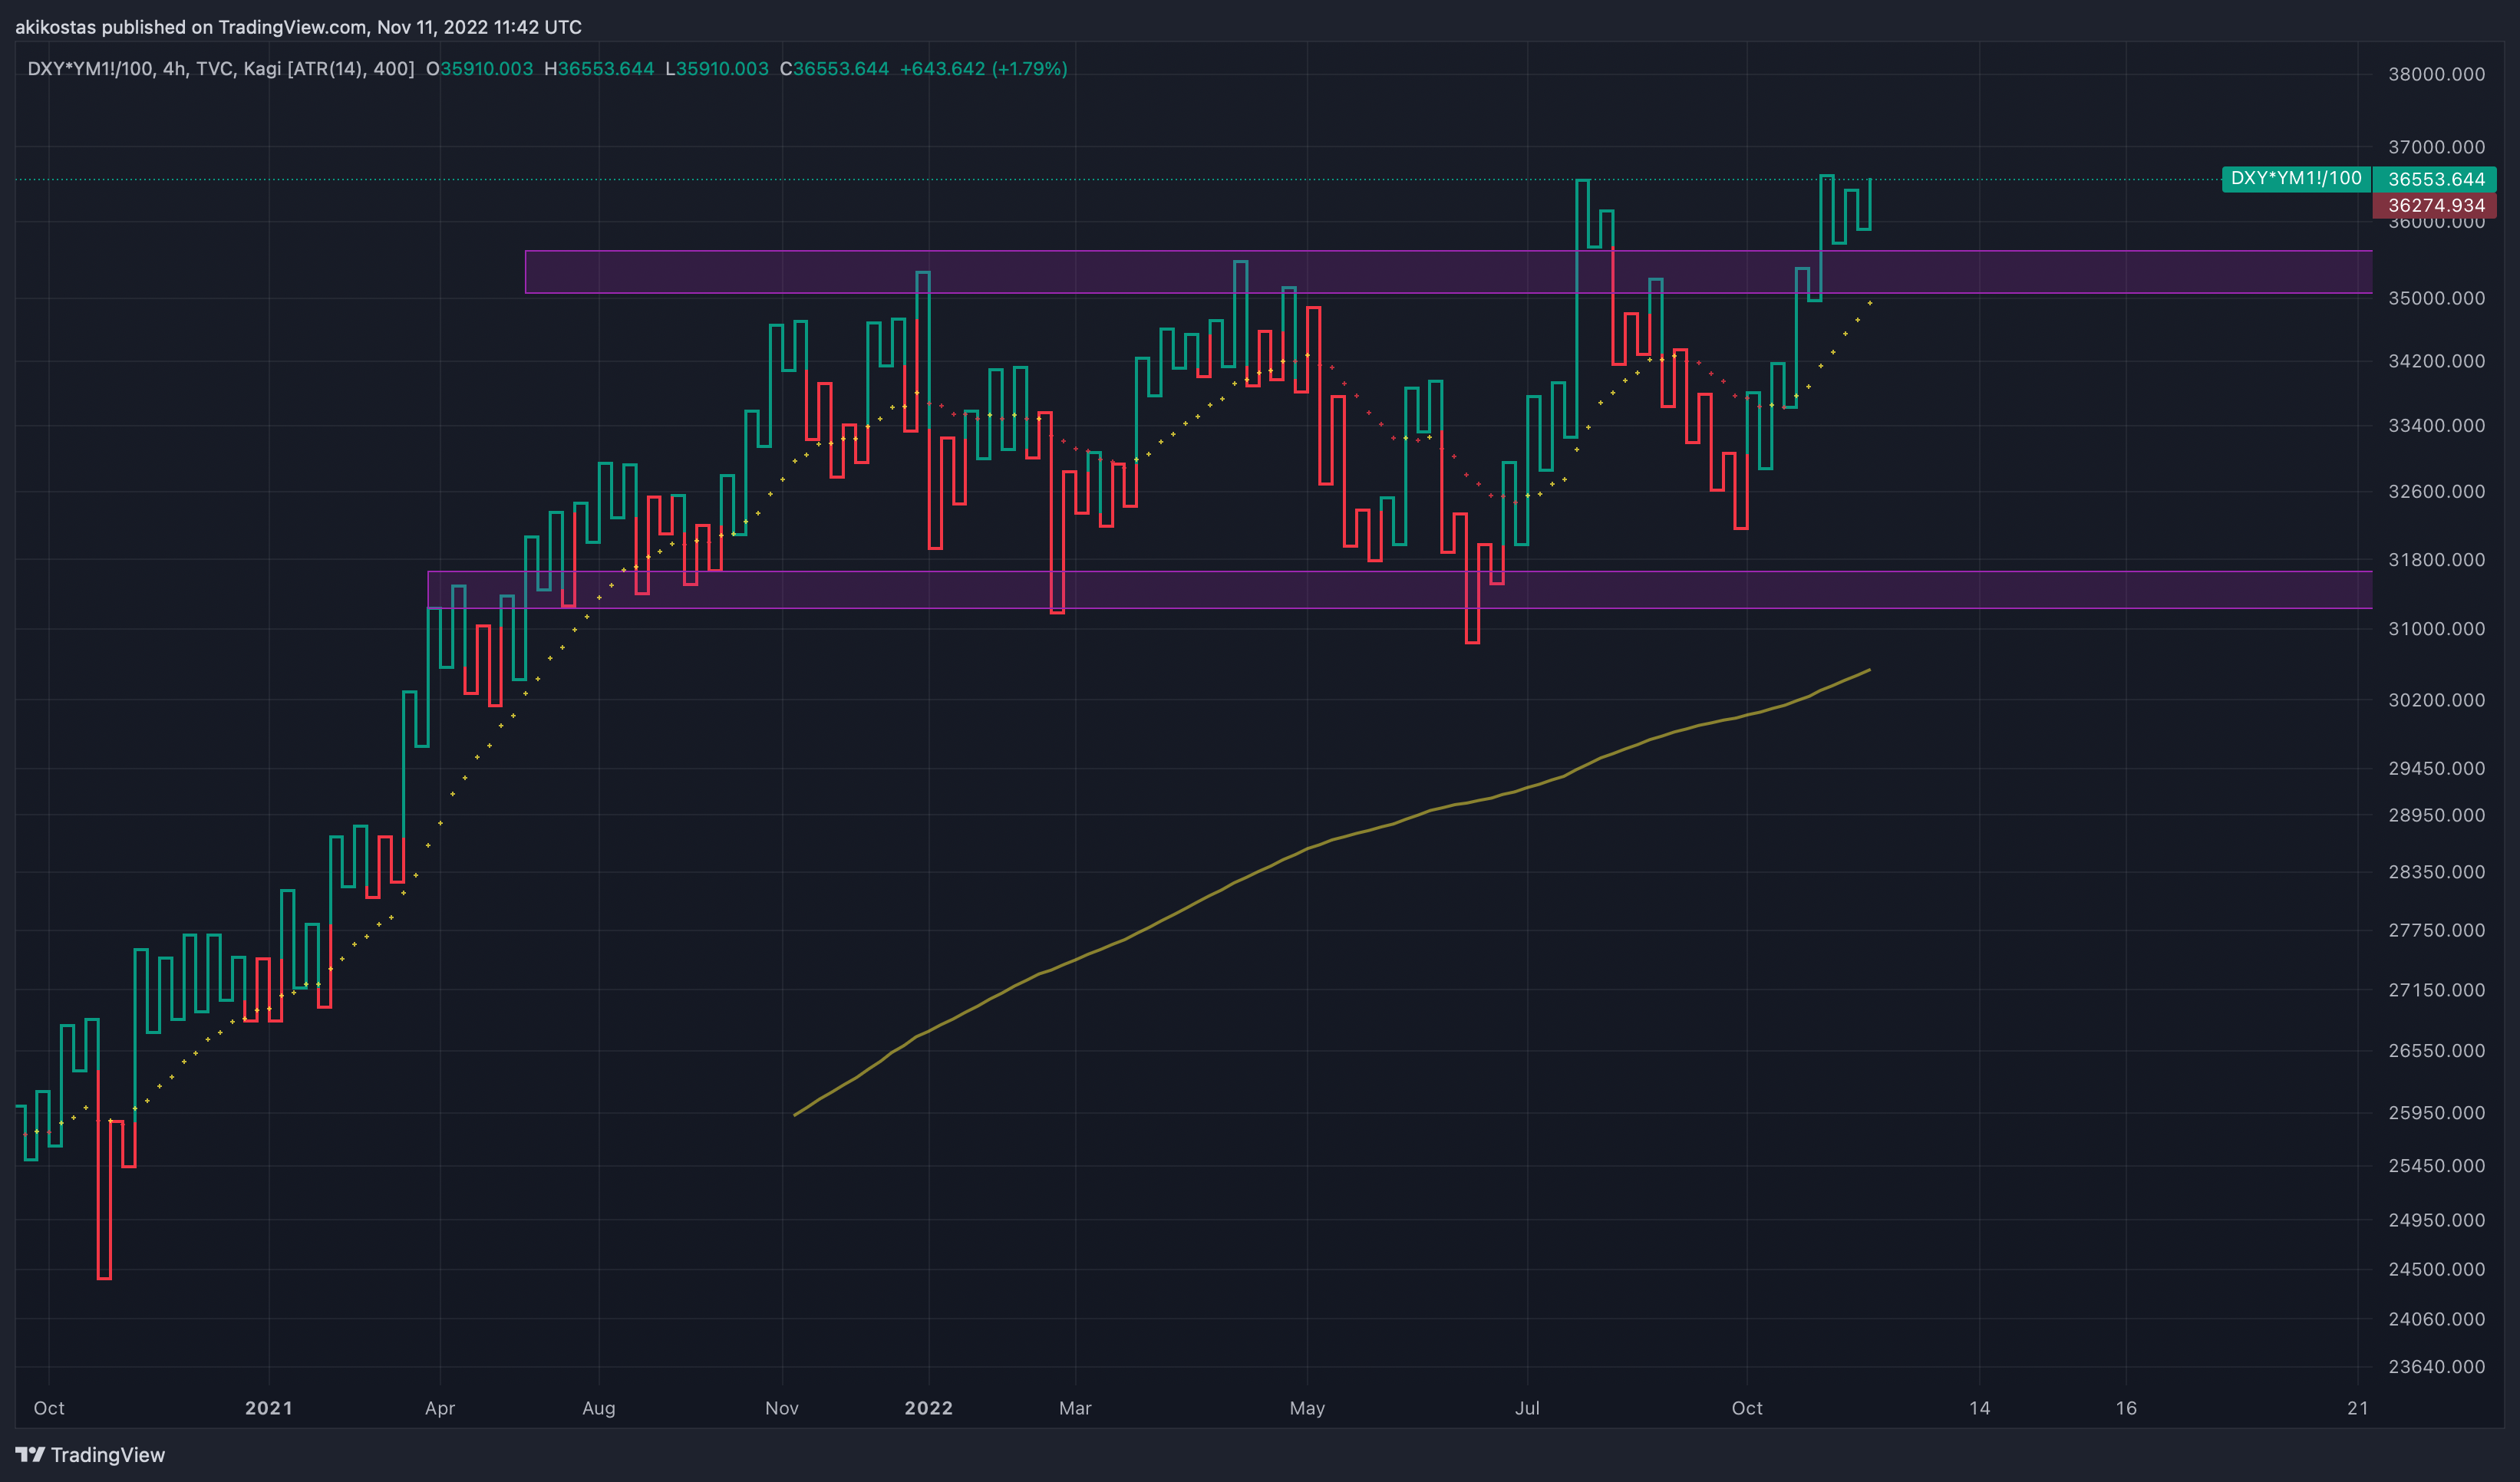Click the TradingView logo icon
This screenshot has width=2520, height=1482.
(30, 1454)
